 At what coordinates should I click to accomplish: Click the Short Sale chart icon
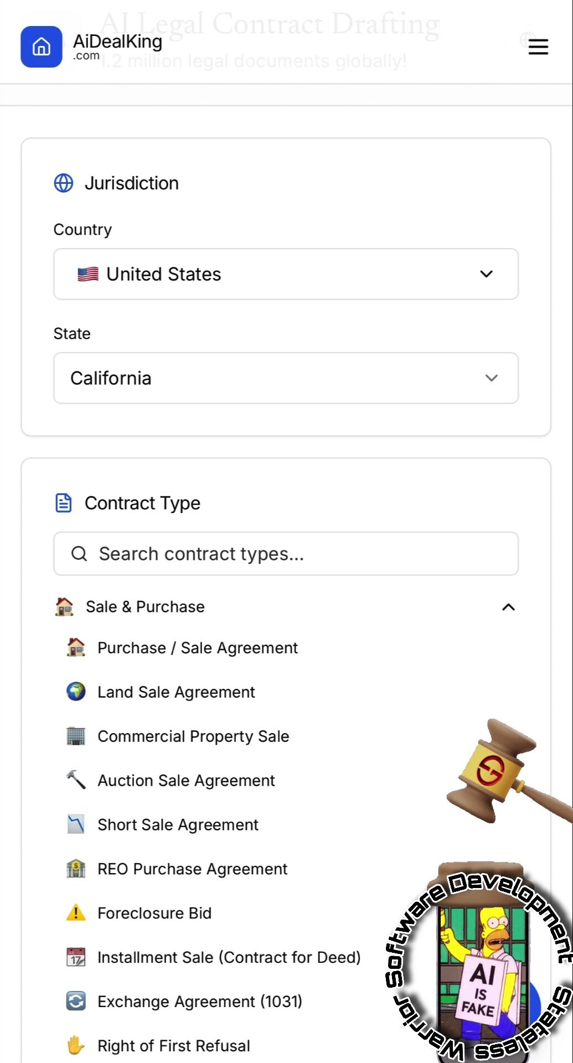[76, 824]
